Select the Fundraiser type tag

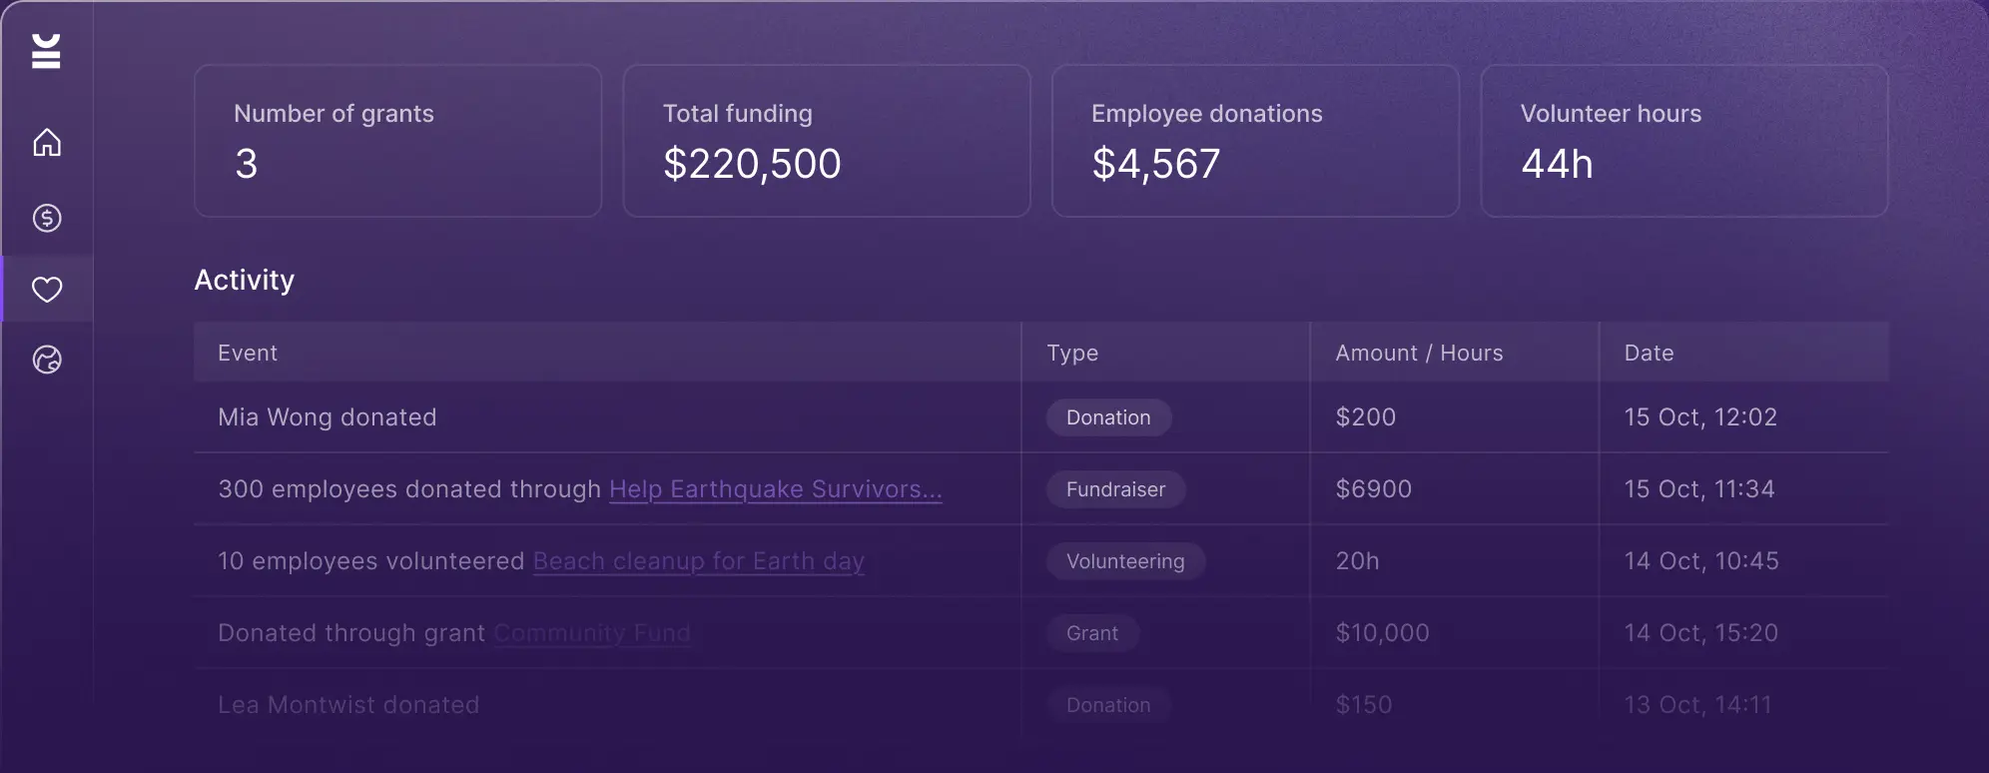coord(1115,489)
